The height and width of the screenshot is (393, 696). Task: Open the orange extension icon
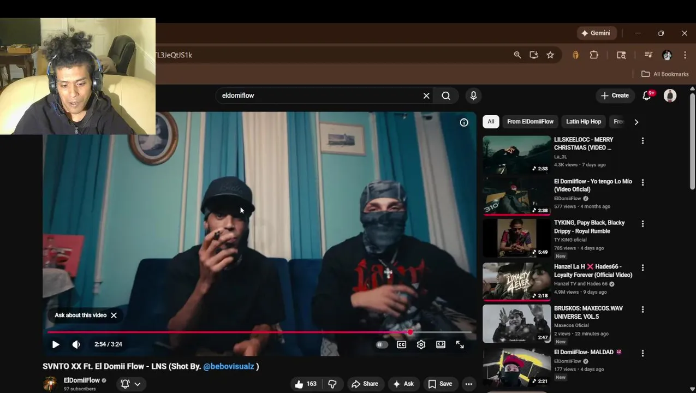click(x=575, y=55)
